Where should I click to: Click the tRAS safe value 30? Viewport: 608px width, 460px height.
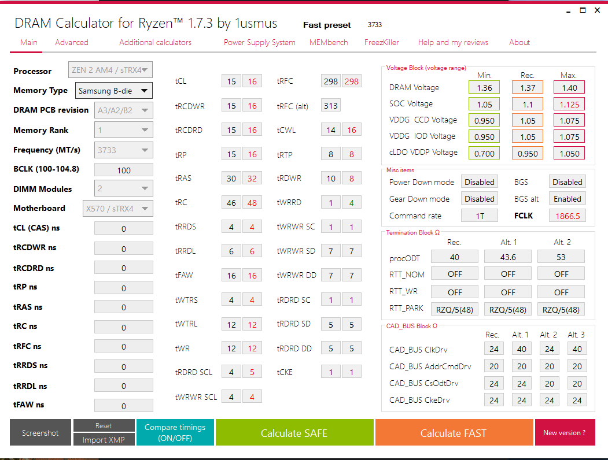pyautogui.click(x=231, y=178)
